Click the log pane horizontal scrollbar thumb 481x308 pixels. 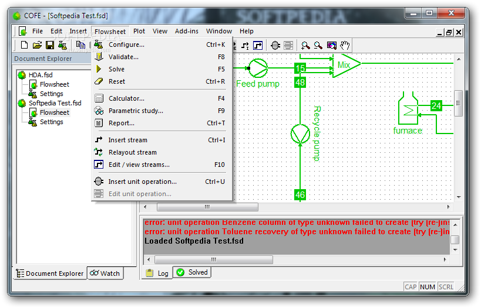click(x=214, y=259)
